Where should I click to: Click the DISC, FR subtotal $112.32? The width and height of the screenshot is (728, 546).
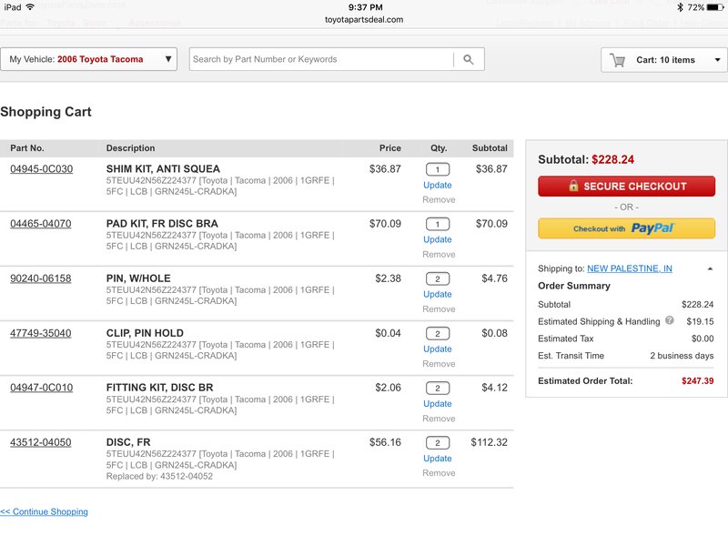pos(489,442)
